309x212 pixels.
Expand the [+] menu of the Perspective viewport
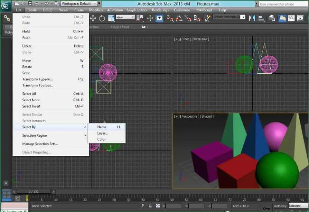coord(176,117)
